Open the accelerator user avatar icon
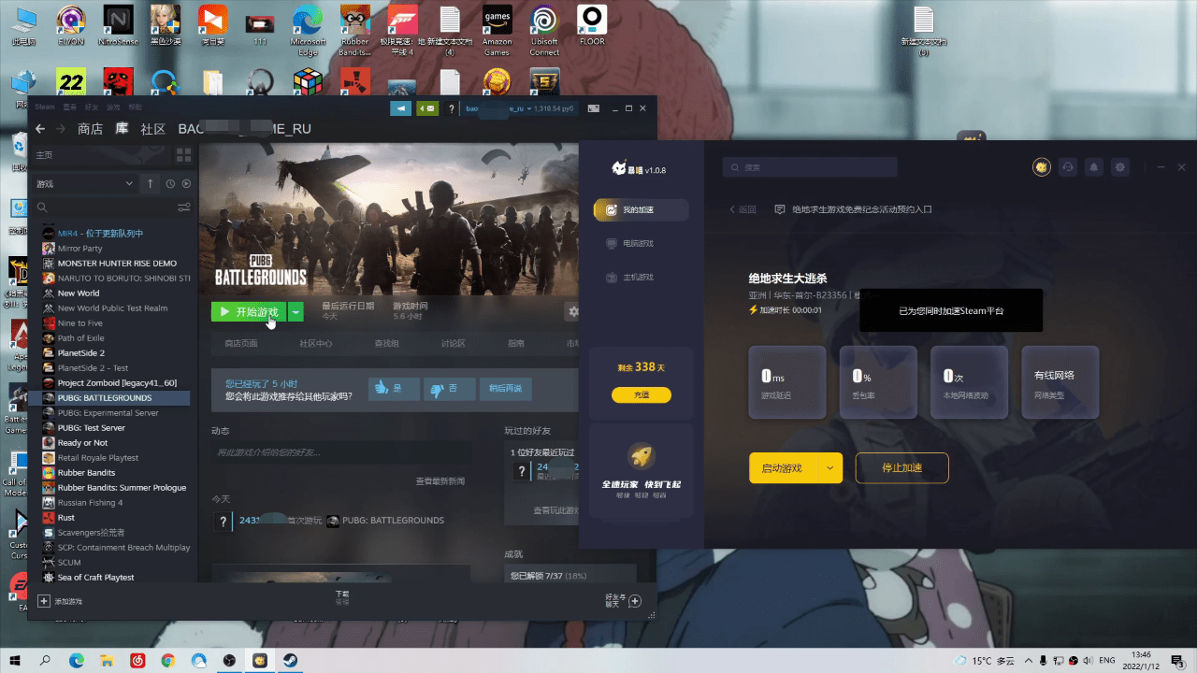Viewport: 1197px width, 673px height. [x=1042, y=167]
